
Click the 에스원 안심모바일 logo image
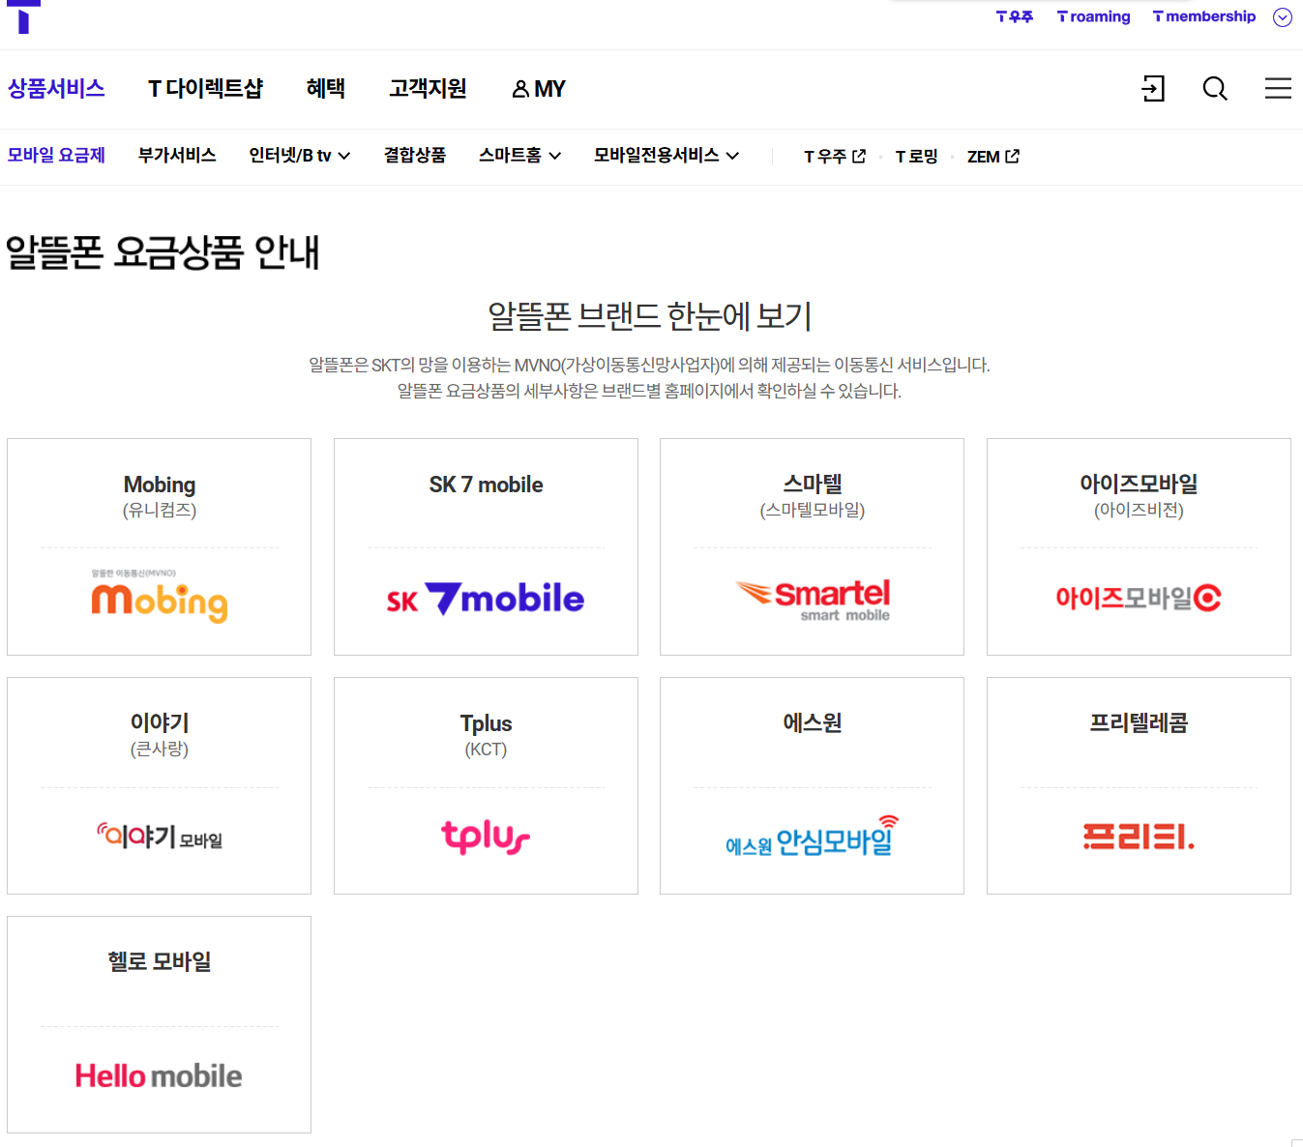[813, 837]
